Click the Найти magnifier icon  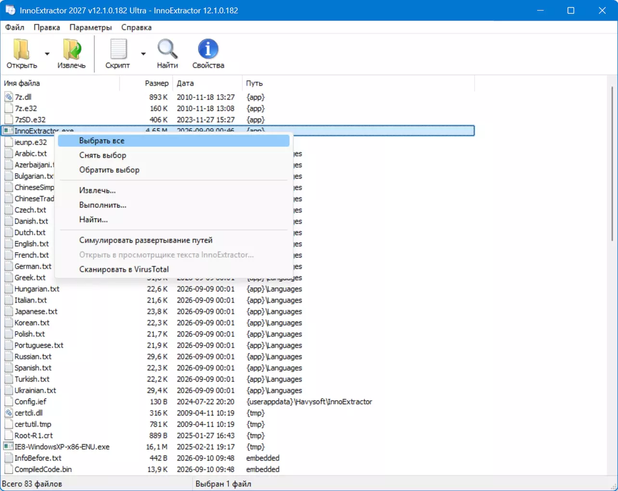[x=167, y=50]
